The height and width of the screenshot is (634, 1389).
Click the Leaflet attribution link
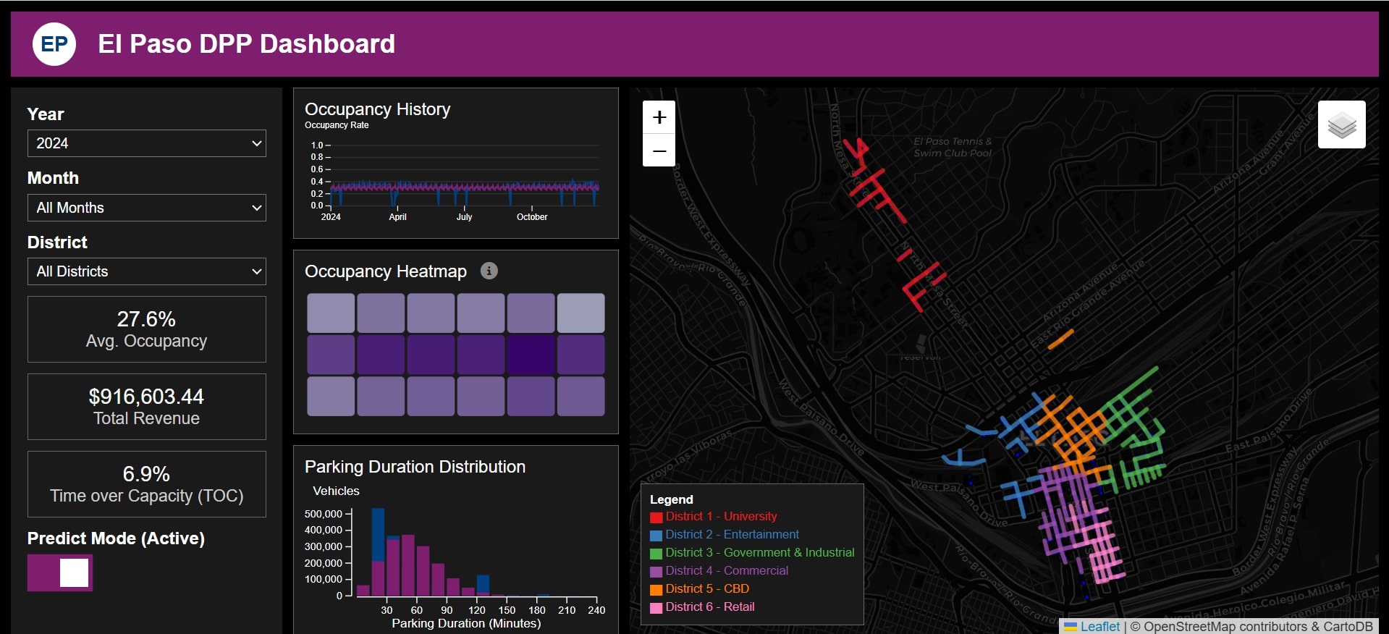click(x=1099, y=627)
